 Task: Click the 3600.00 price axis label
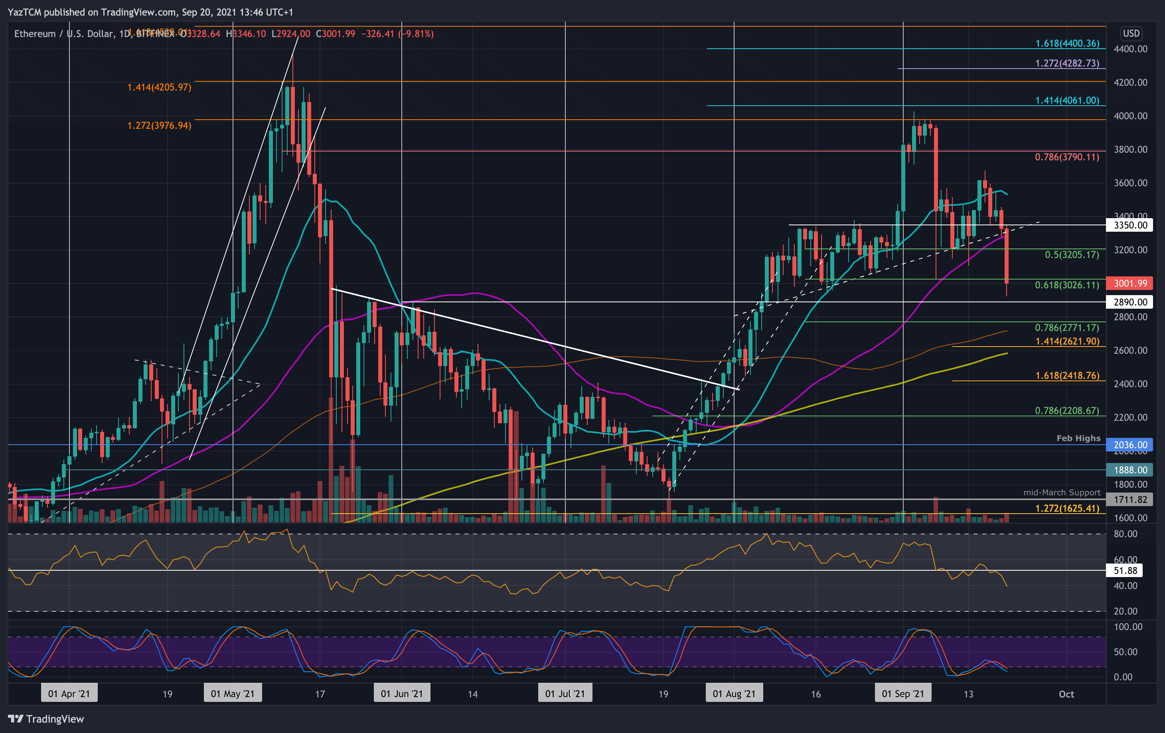(x=1130, y=183)
